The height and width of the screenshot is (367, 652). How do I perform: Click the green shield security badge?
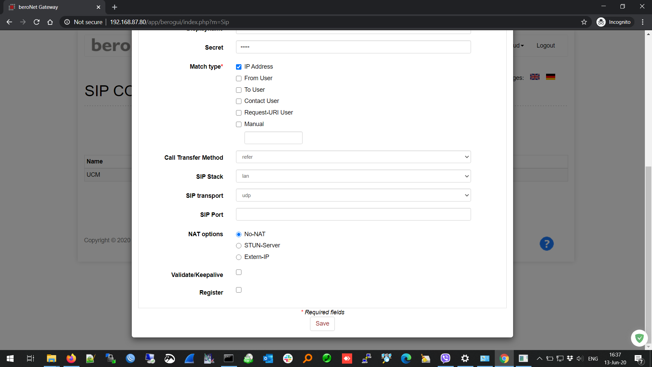coord(639,338)
